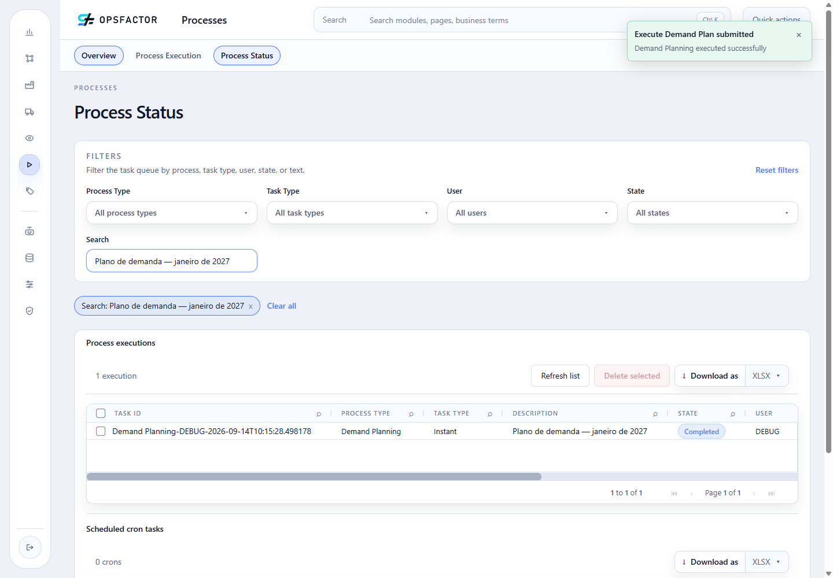The height and width of the screenshot is (578, 833).
Task: Click Download as for process executions
Action: (710, 376)
